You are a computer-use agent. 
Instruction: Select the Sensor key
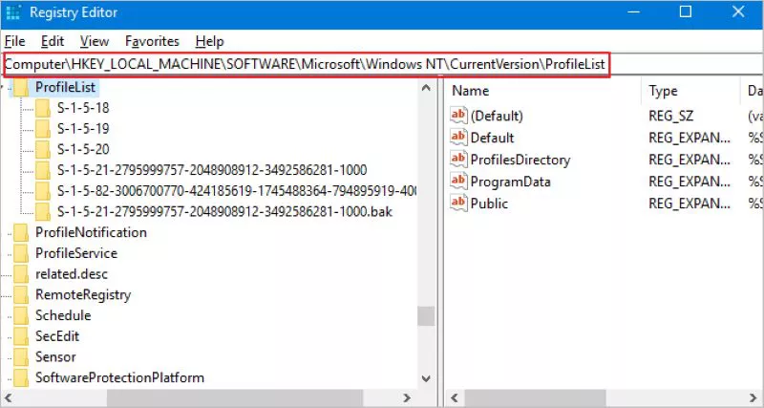coord(55,356)
